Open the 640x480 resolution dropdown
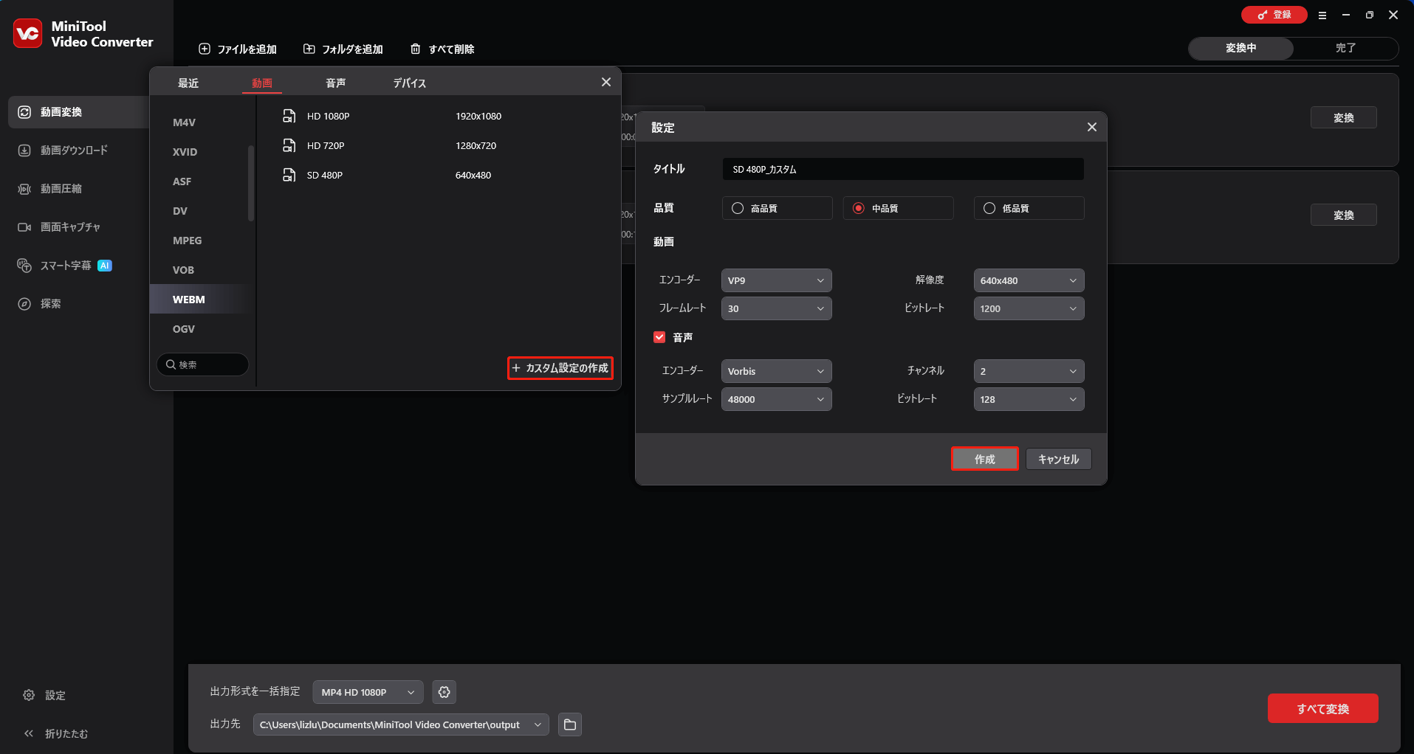 point(1028,280)
